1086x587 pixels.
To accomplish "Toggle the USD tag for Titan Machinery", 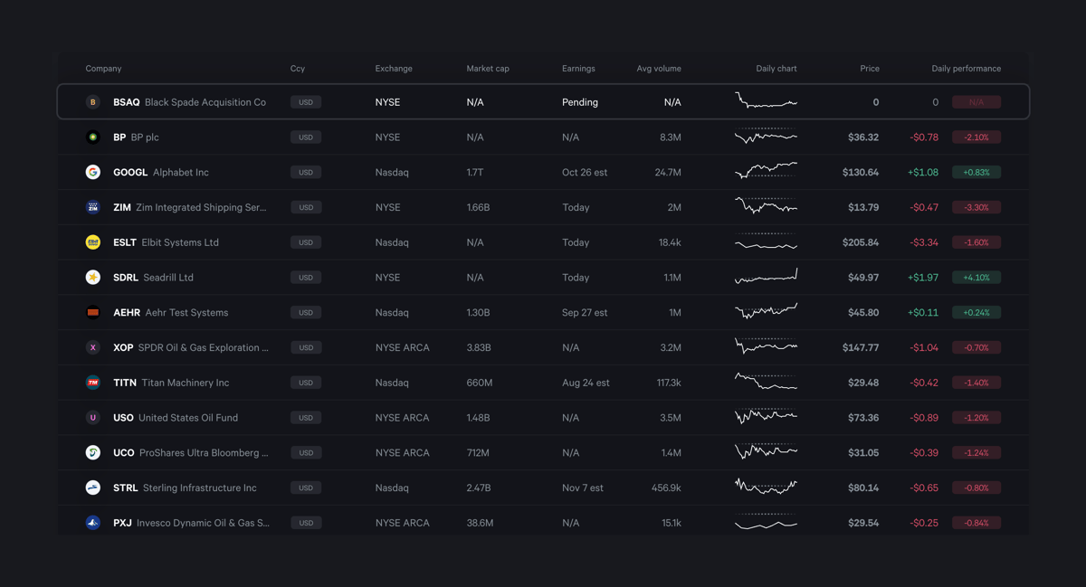I will pyautogui.click(x=305, y=382).
